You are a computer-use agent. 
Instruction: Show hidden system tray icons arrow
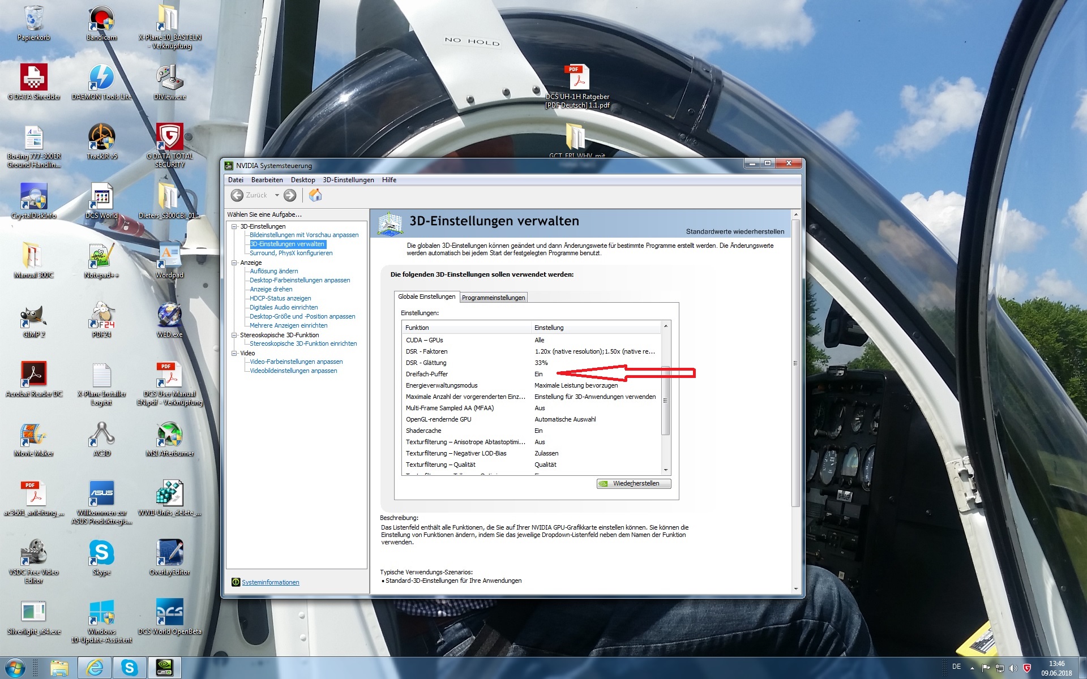(972, 668)
